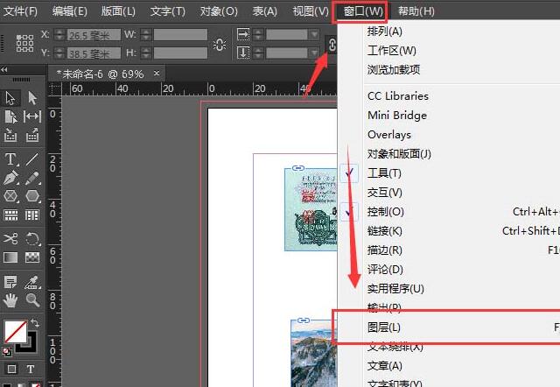Select the Pen tool

click(10, 178)
